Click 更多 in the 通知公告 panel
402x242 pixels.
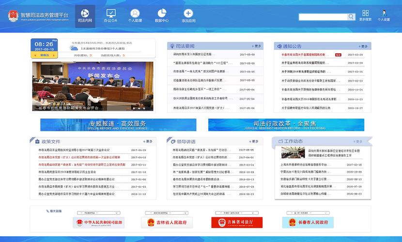363,46
